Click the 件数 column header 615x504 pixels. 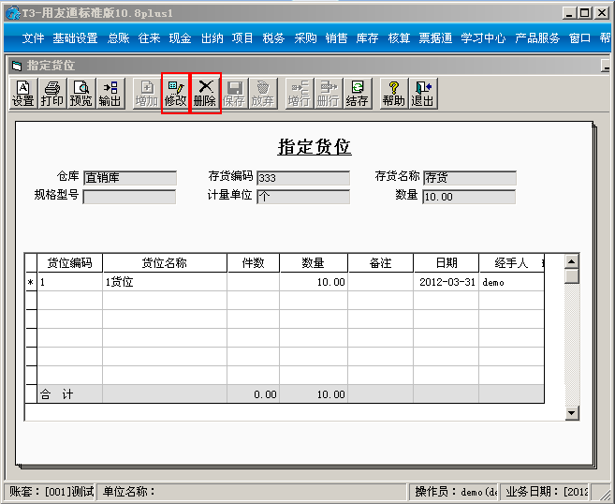254,262
